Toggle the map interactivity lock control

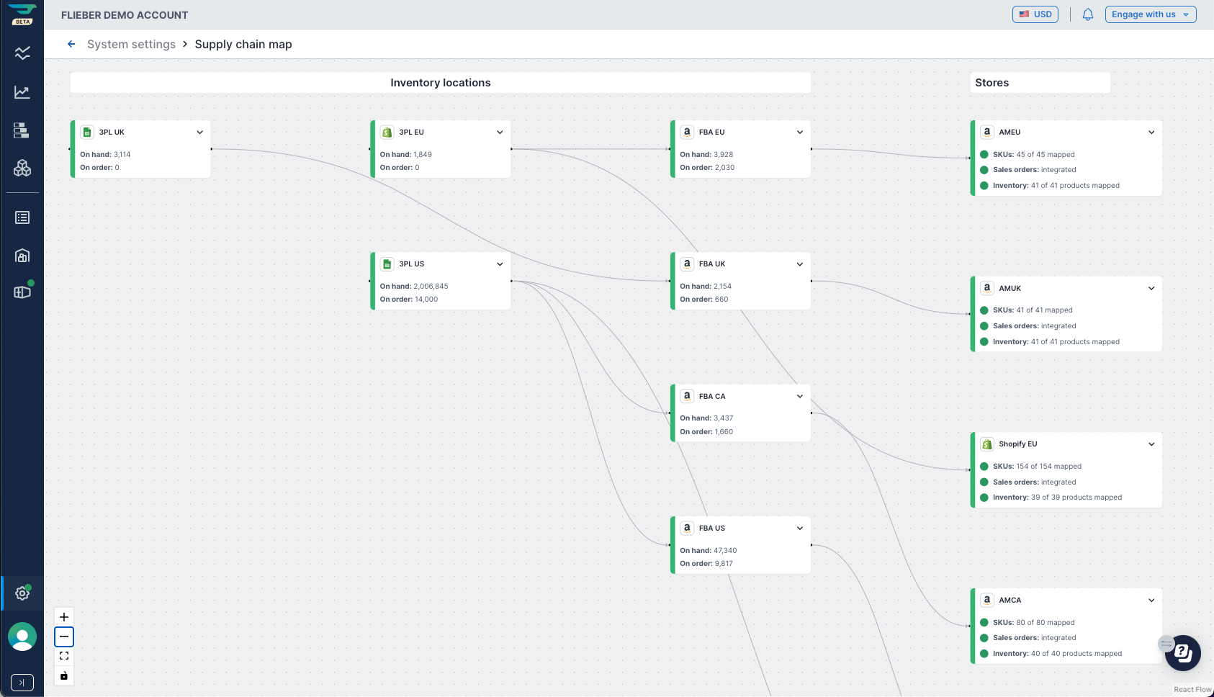(x=63, y=675)
